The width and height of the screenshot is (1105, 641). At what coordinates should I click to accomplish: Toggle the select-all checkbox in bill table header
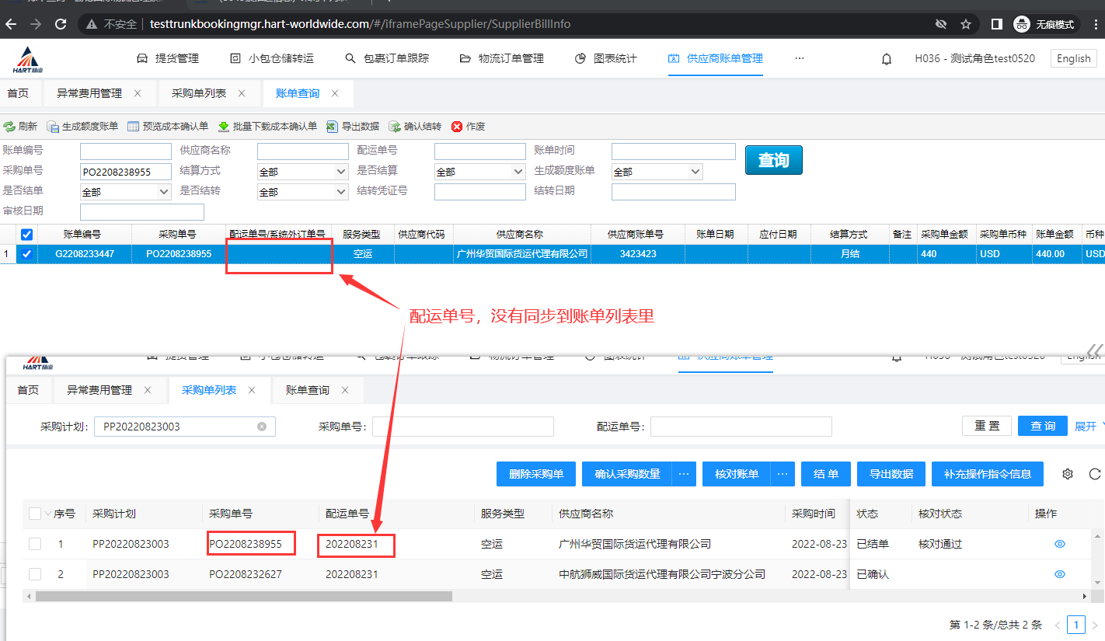click(x=27, y=235)
